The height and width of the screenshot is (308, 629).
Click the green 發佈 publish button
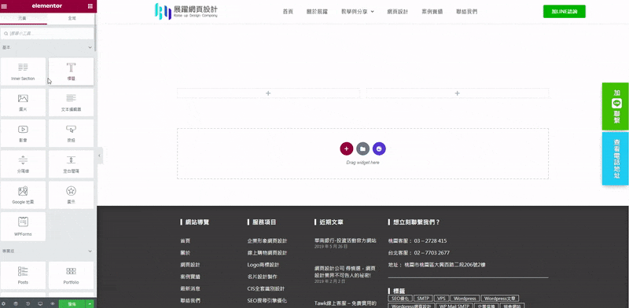[72, 304]
